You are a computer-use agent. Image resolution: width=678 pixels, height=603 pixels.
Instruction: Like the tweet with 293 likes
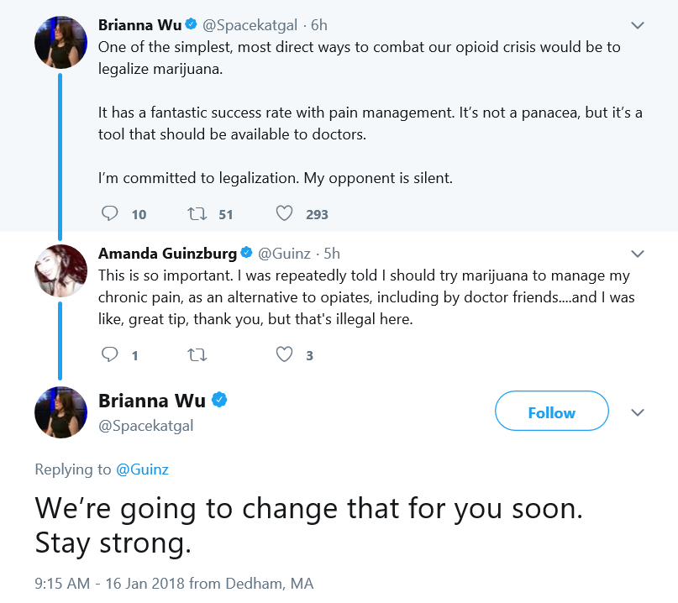pos(284,213)
